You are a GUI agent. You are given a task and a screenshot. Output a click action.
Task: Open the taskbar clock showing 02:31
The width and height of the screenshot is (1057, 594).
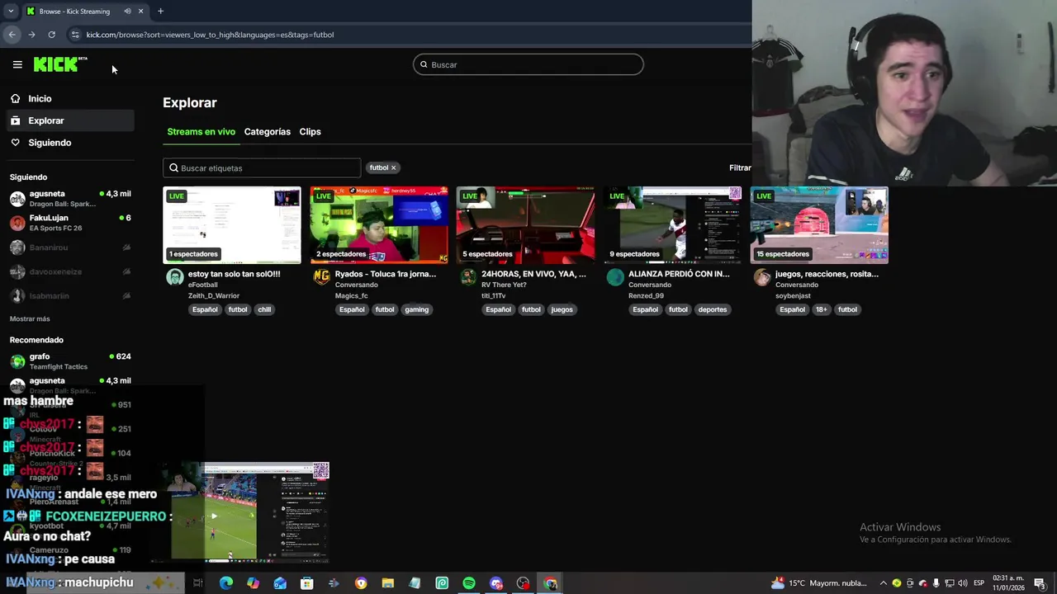tap(1008, 583)
